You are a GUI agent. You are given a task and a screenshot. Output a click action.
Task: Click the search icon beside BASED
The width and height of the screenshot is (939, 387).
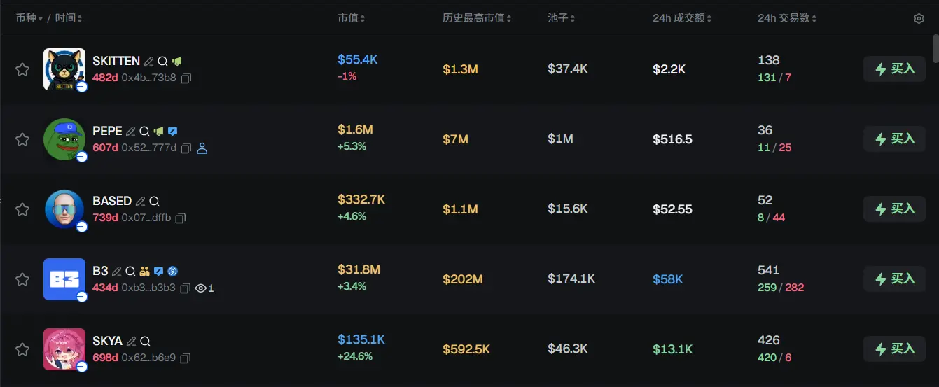[154, 202]
